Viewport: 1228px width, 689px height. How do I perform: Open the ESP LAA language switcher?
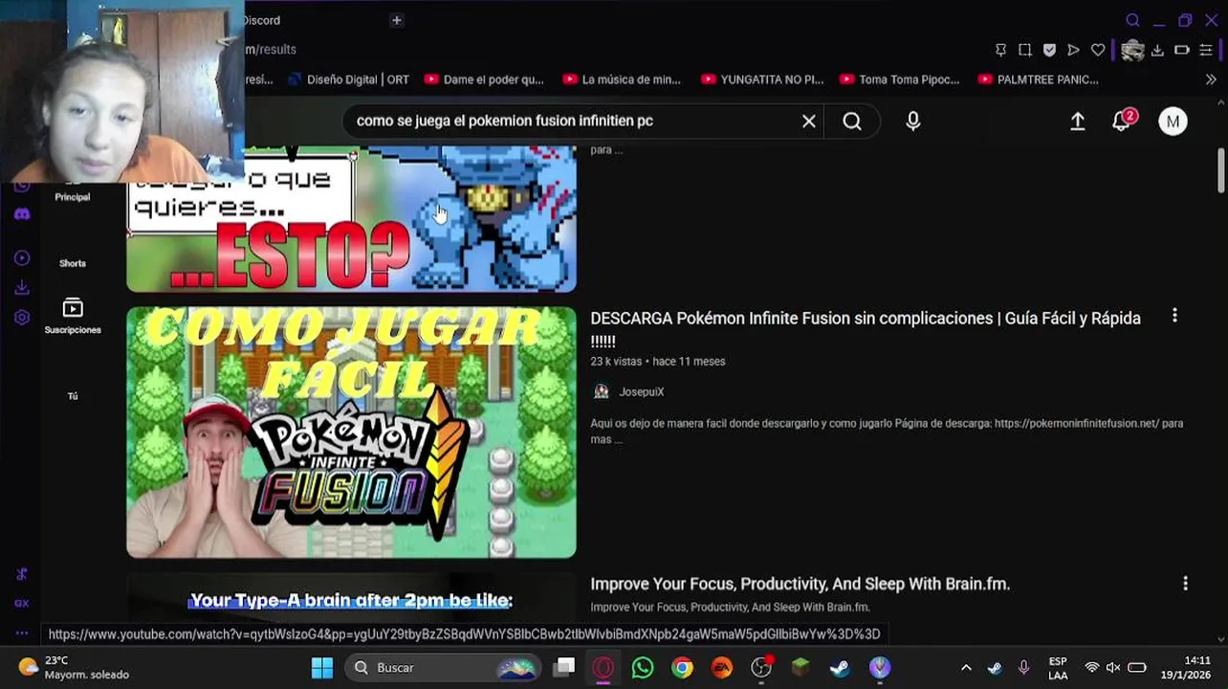coord(1058,668)
